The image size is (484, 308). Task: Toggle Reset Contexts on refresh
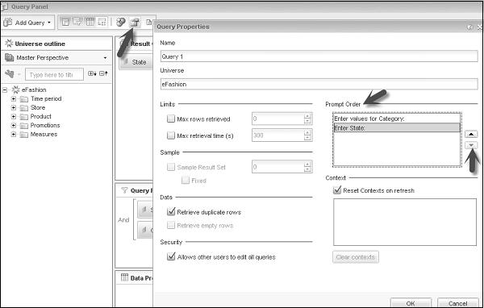337,190
